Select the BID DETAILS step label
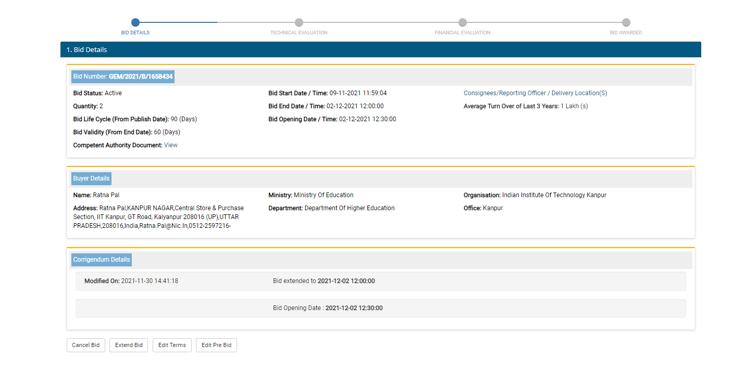This screenshot has height=372, width=732. coord(135,33)
